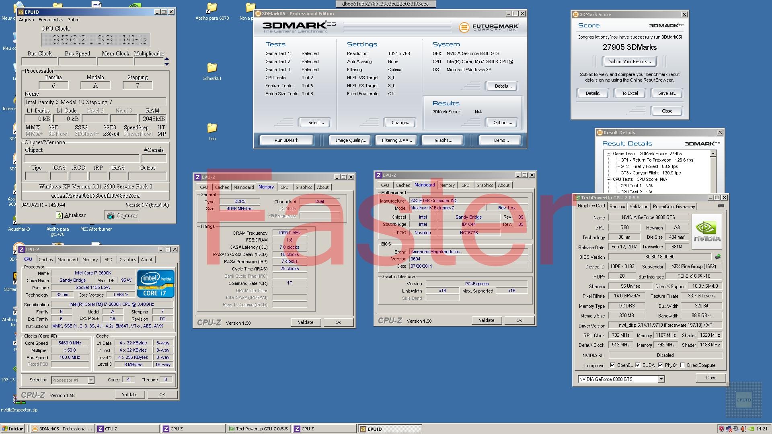The width and height of the screenshot is (772, 434).
Task: Decrease Multiplicador with down arrow in CPUID
Action: pos(166,64)
